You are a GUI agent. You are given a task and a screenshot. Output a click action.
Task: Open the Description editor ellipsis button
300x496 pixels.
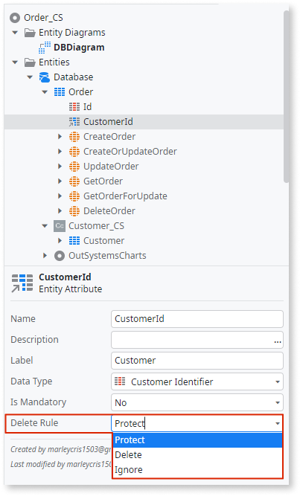coord(278,341)
